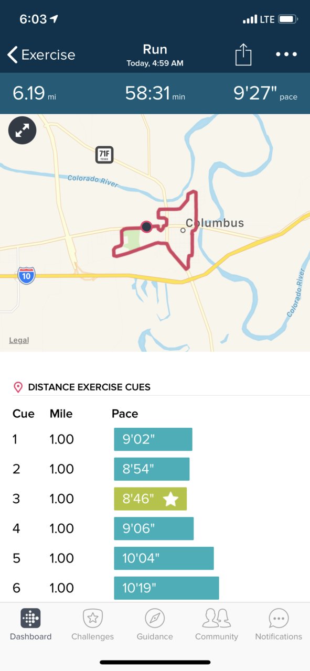The height and width of the screenshot is (671, 310).
Task: Tap the 10'19" pace bar for cue 6
Action: click(x=166, y=588)
